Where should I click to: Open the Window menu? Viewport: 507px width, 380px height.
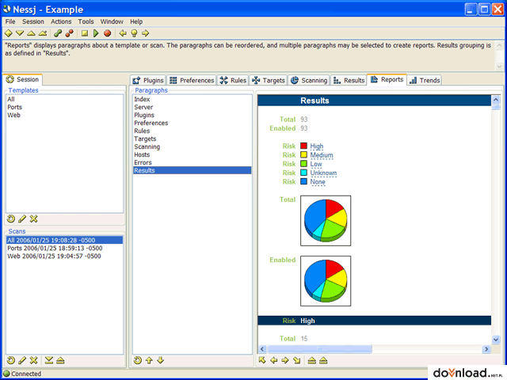point(112,21)
